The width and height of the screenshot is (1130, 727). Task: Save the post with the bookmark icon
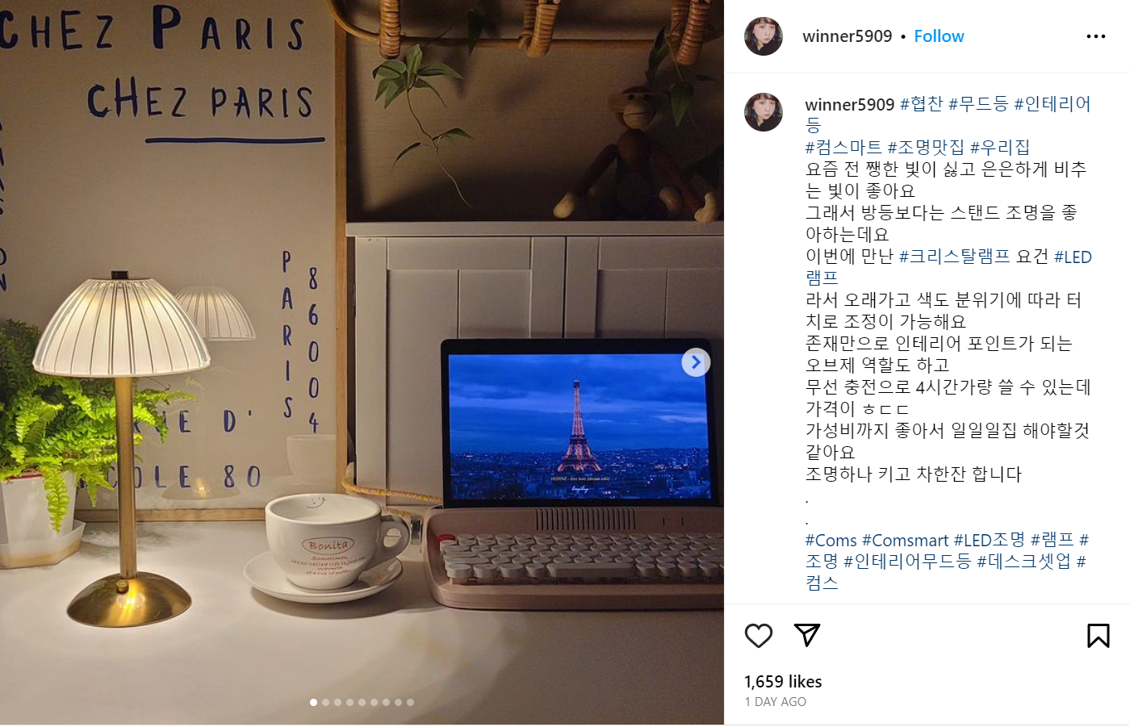(x=1098, y=636)
